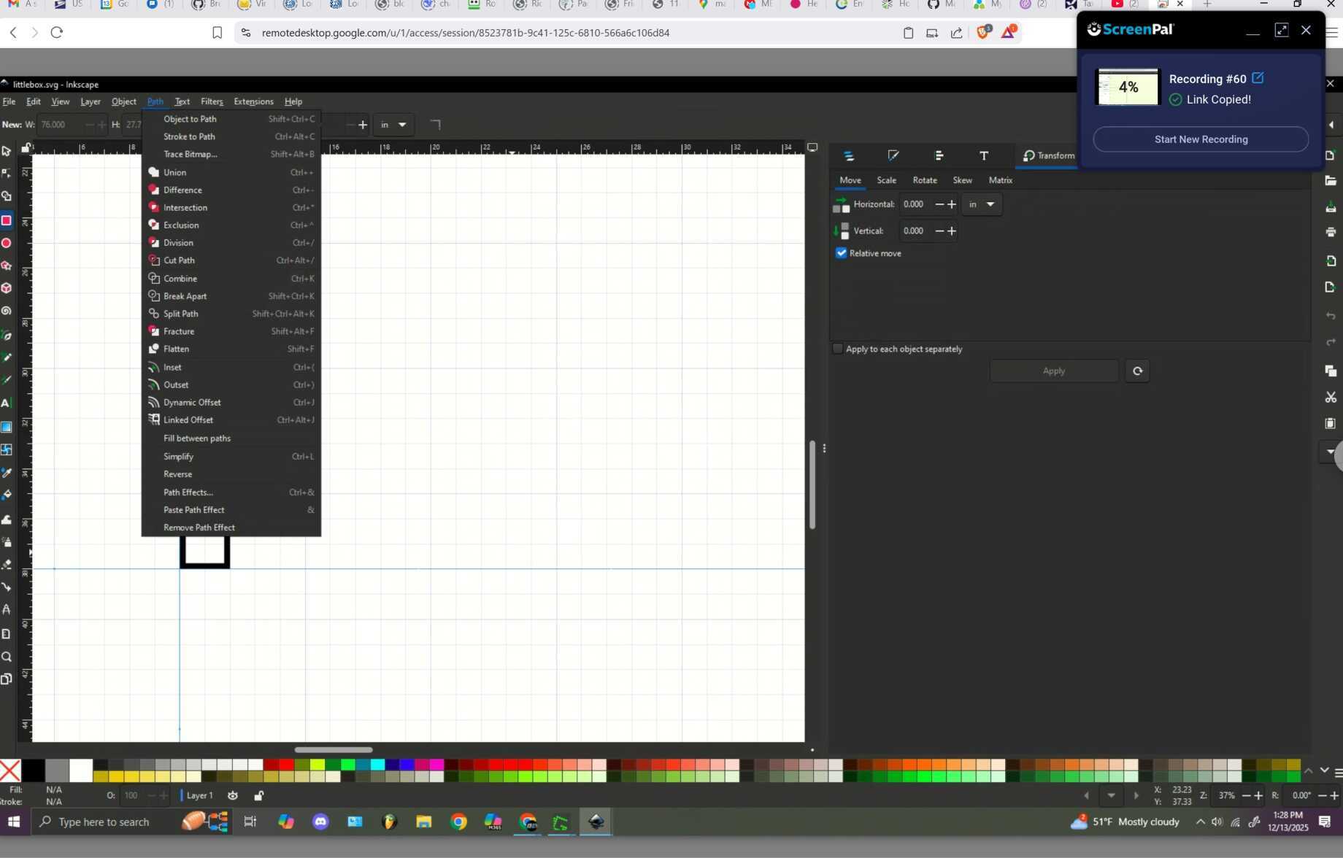Image resolution: width=1343 pixels, height=858 pixels.
Task: Enable Apply to each object separately
Action: [x=838, y=349]
